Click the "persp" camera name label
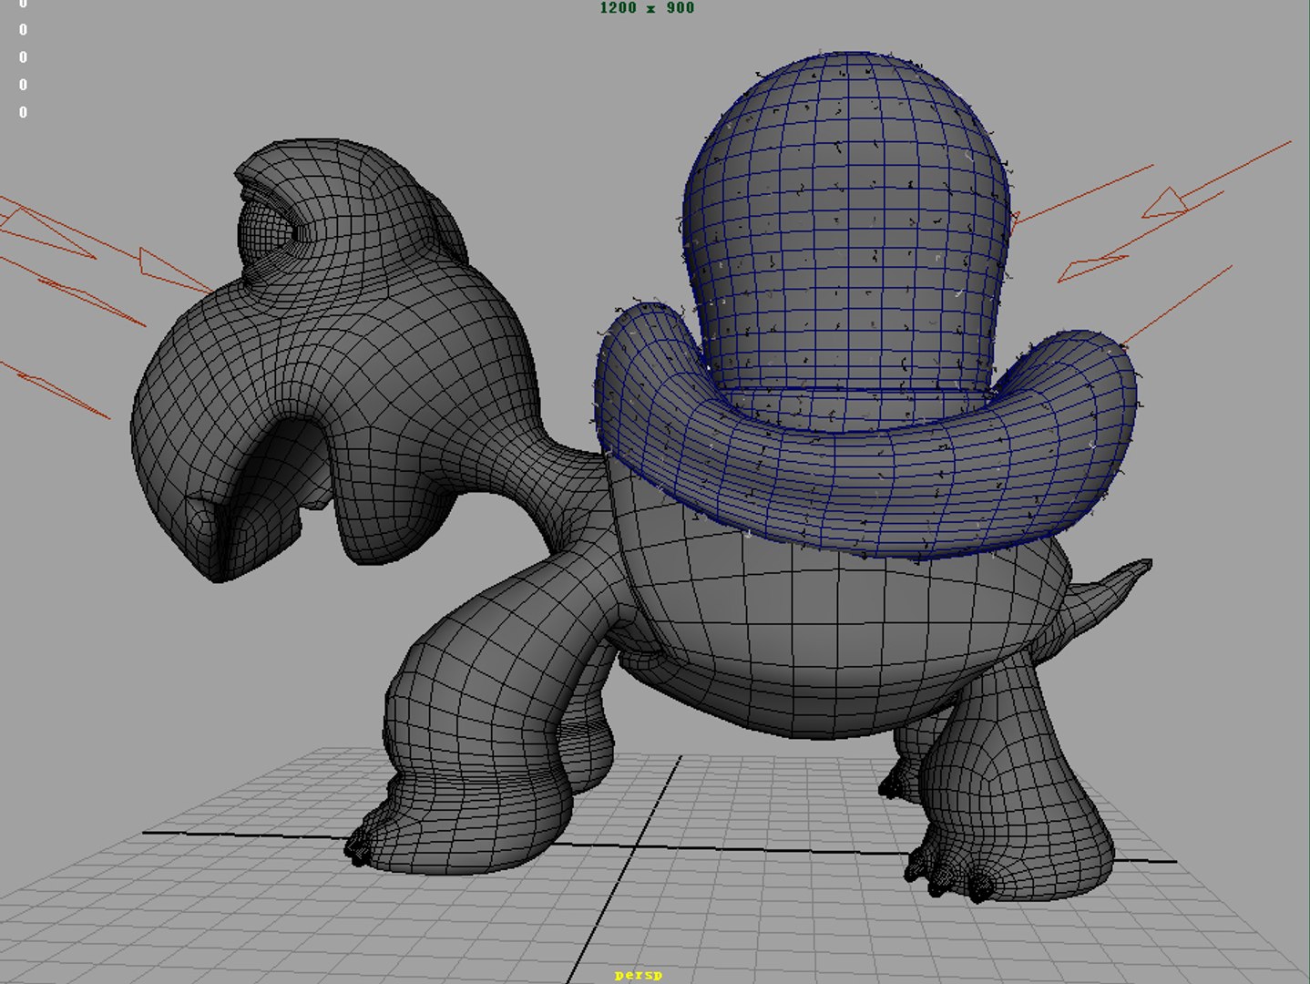 639,975
